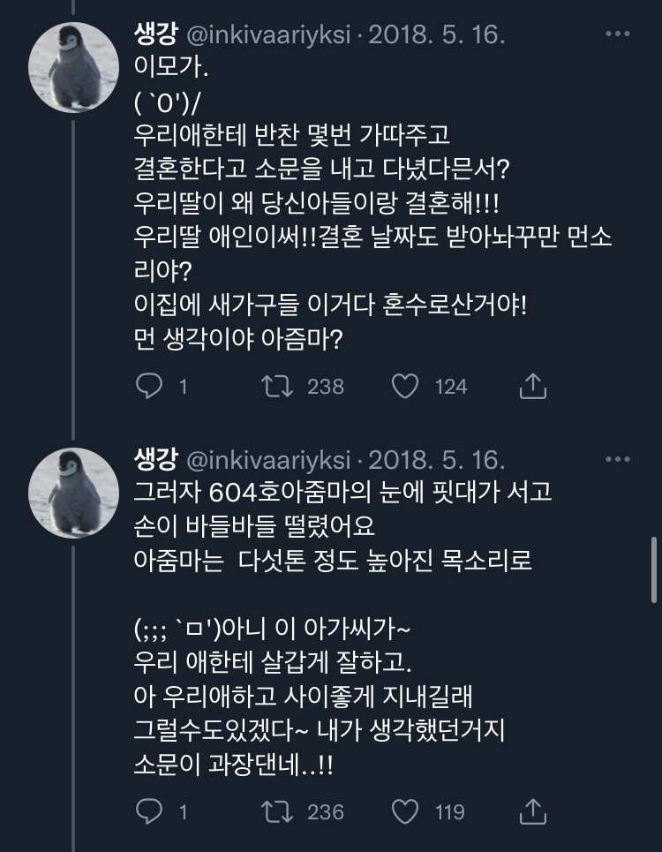View reply count 1 on second tweet
The width and height of the screenshot is (662, 852).
click(183, 811)
